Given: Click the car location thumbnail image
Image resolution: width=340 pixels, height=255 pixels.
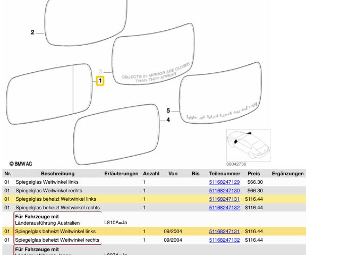Looking at the screenshot, I should click(x=248, y=145).
